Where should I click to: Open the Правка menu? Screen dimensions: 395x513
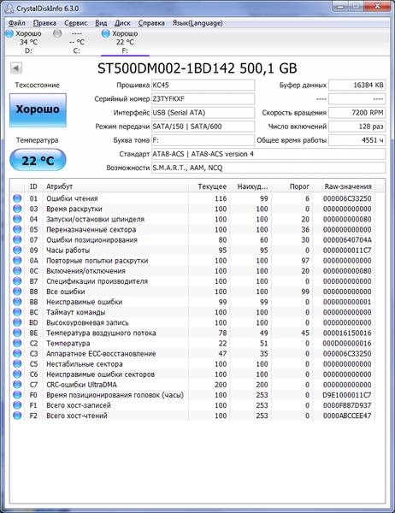point(44,23)
